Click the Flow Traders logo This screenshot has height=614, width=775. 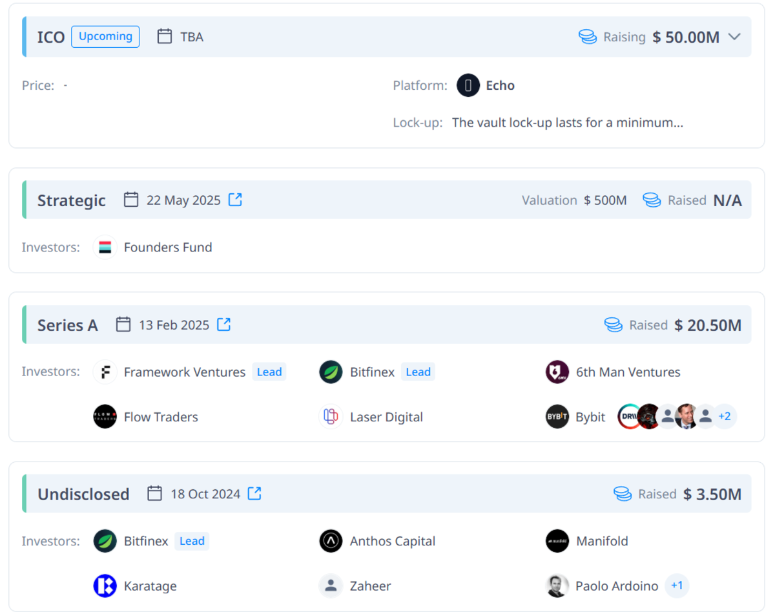click(105, 417)
